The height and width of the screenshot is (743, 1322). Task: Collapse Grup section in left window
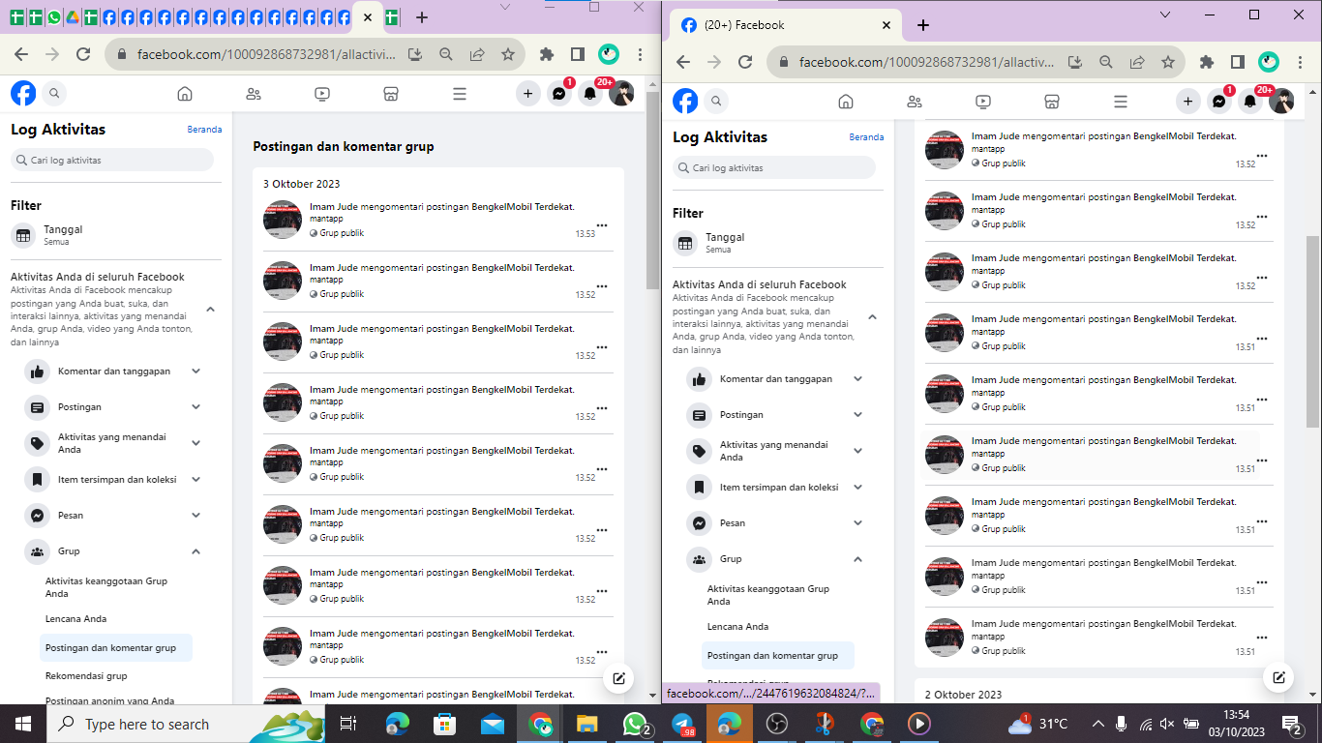pos(195,551)
